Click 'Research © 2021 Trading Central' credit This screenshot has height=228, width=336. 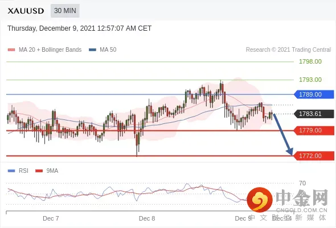288,49
